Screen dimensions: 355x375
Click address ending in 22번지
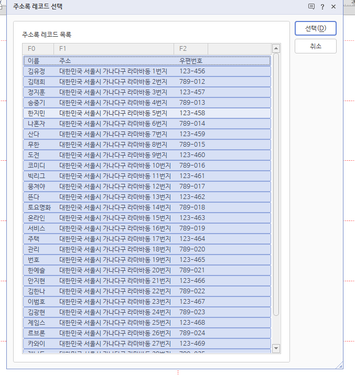pyautogui.click(x=115, y=291)
